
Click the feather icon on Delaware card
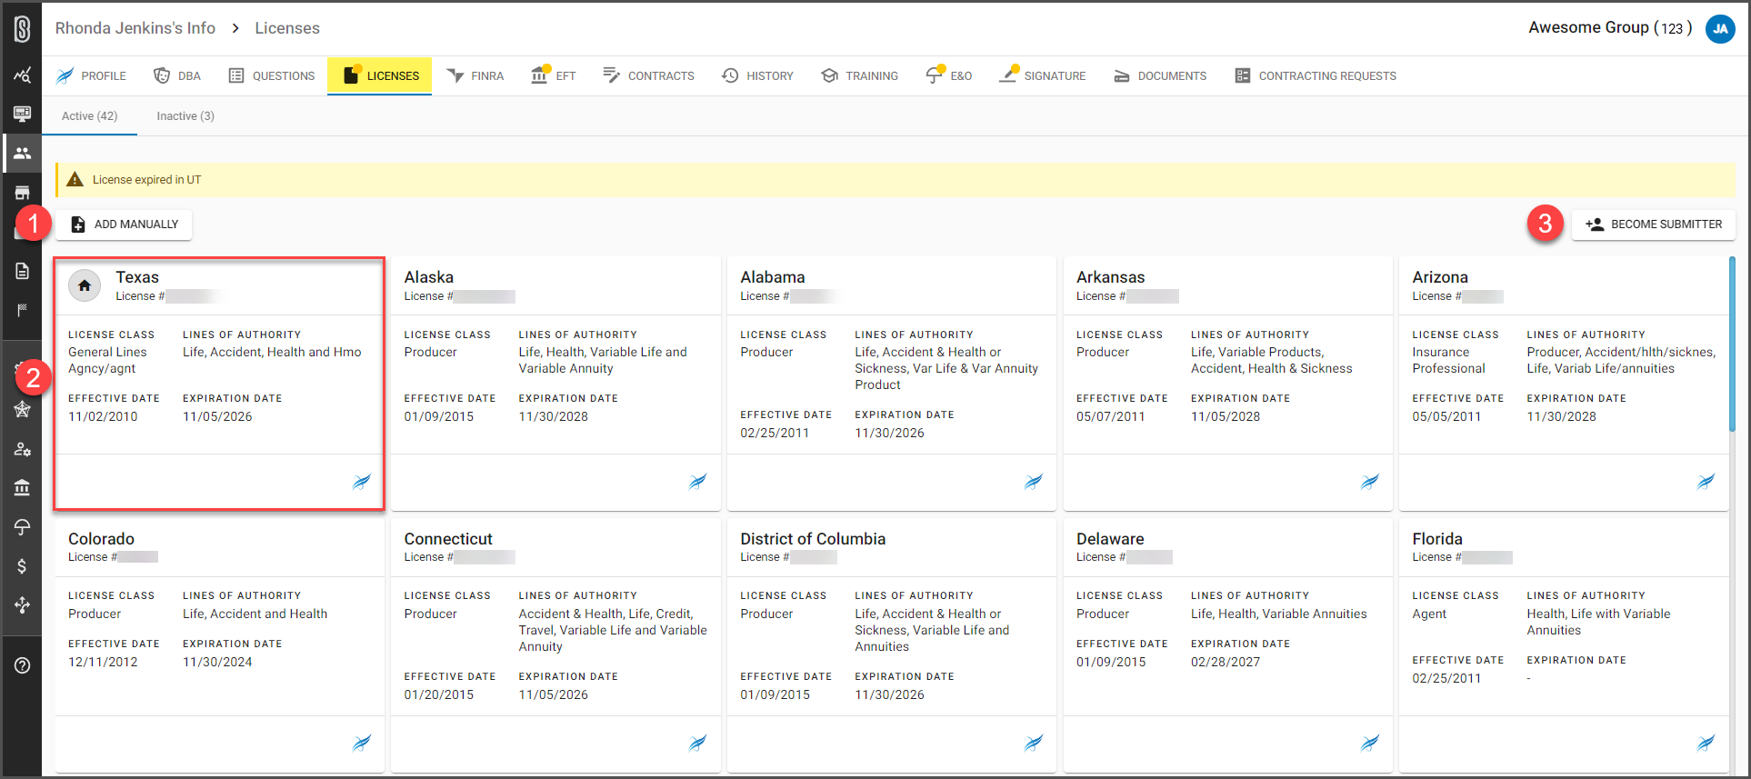(1370, 744)
